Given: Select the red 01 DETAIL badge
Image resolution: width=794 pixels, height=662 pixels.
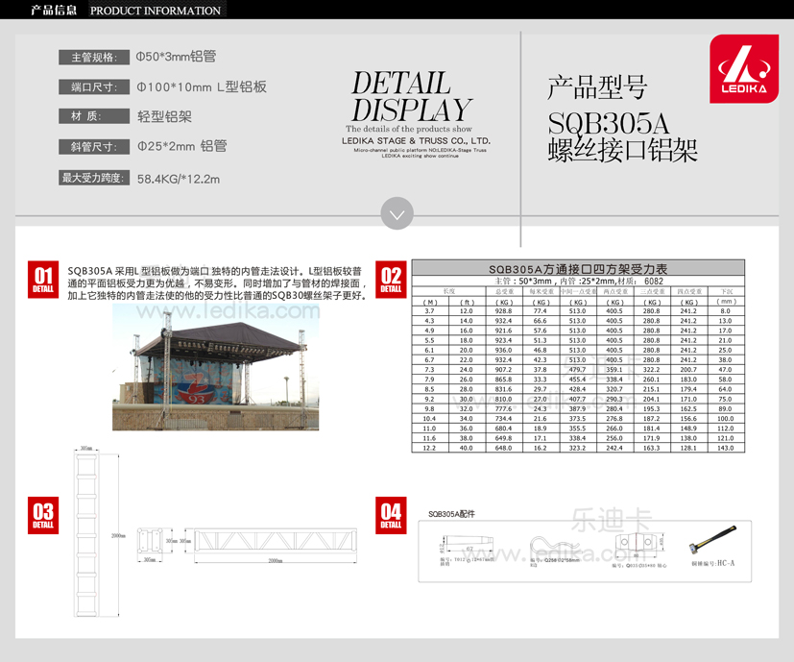Looking at the screenshot, I should (x=43, y=280).
